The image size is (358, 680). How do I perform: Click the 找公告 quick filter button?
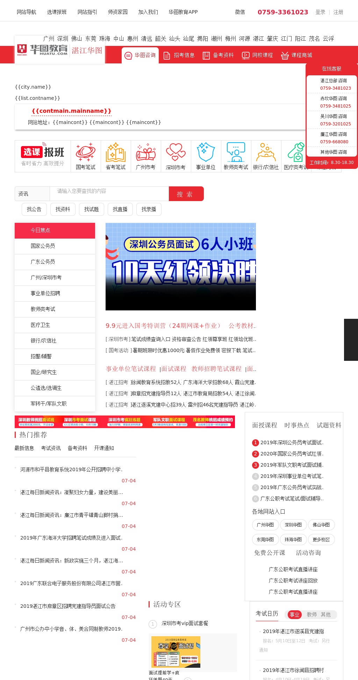[x=34, y=209]
